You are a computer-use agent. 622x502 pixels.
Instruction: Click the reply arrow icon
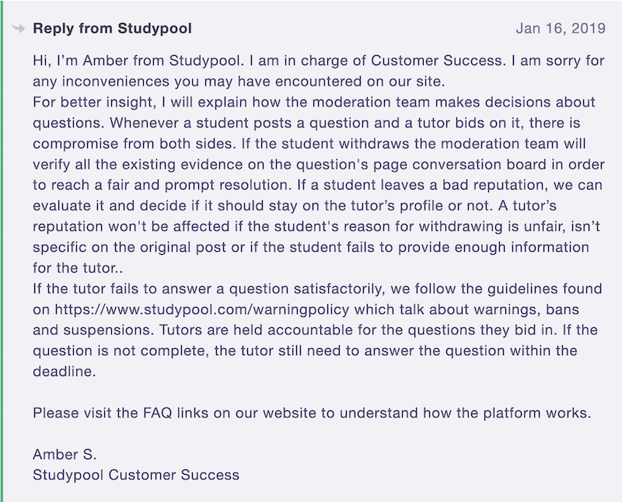point(18,29)
